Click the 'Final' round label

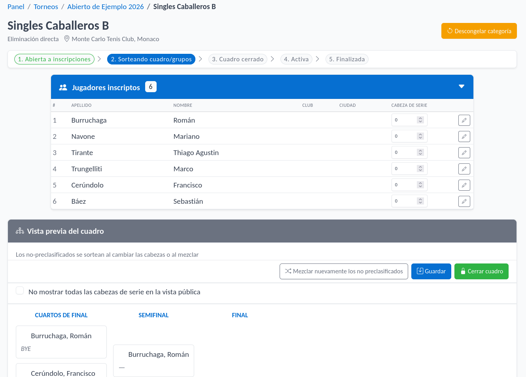[240, 315]
